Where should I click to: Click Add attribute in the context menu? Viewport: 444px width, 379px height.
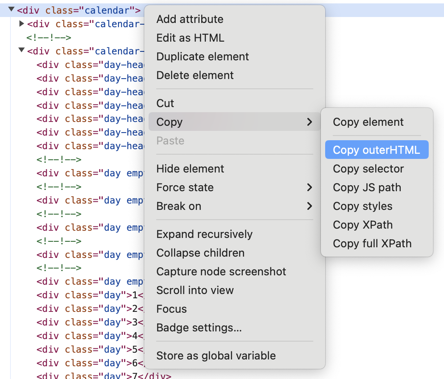pos(190,19)
